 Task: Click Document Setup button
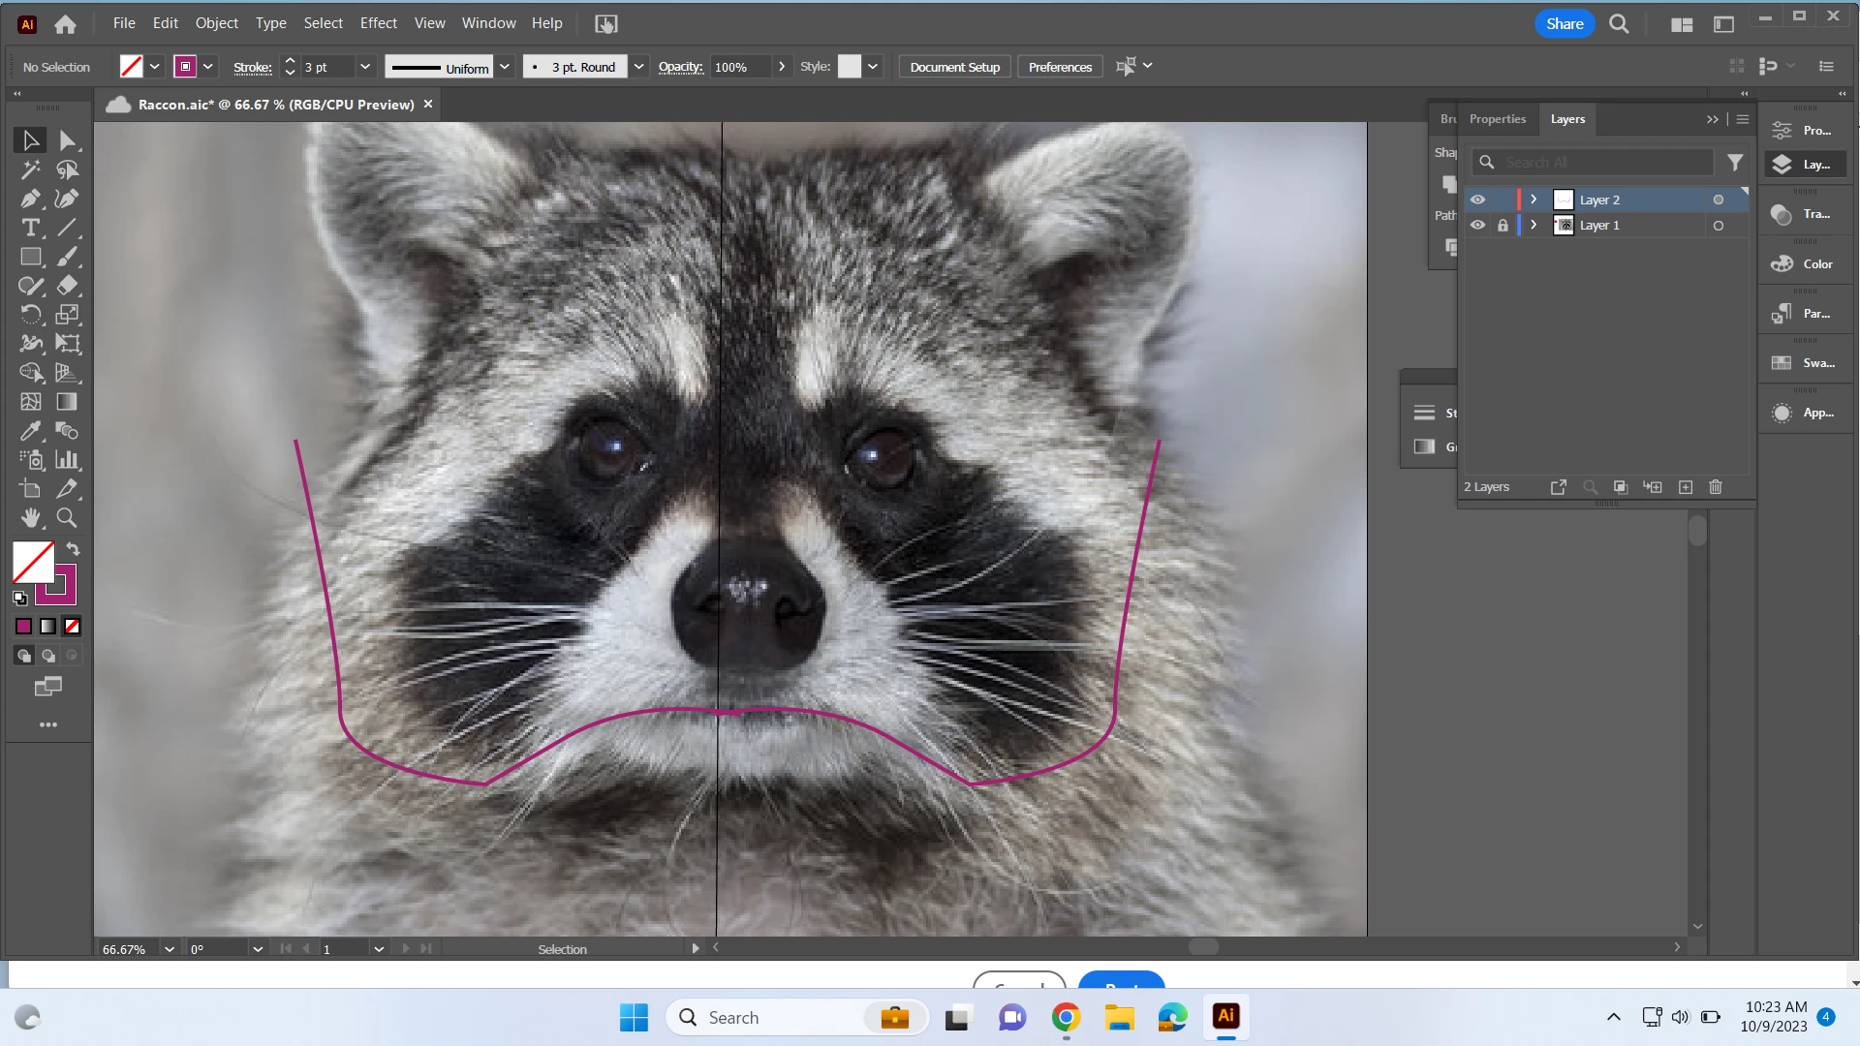(954, 67)
